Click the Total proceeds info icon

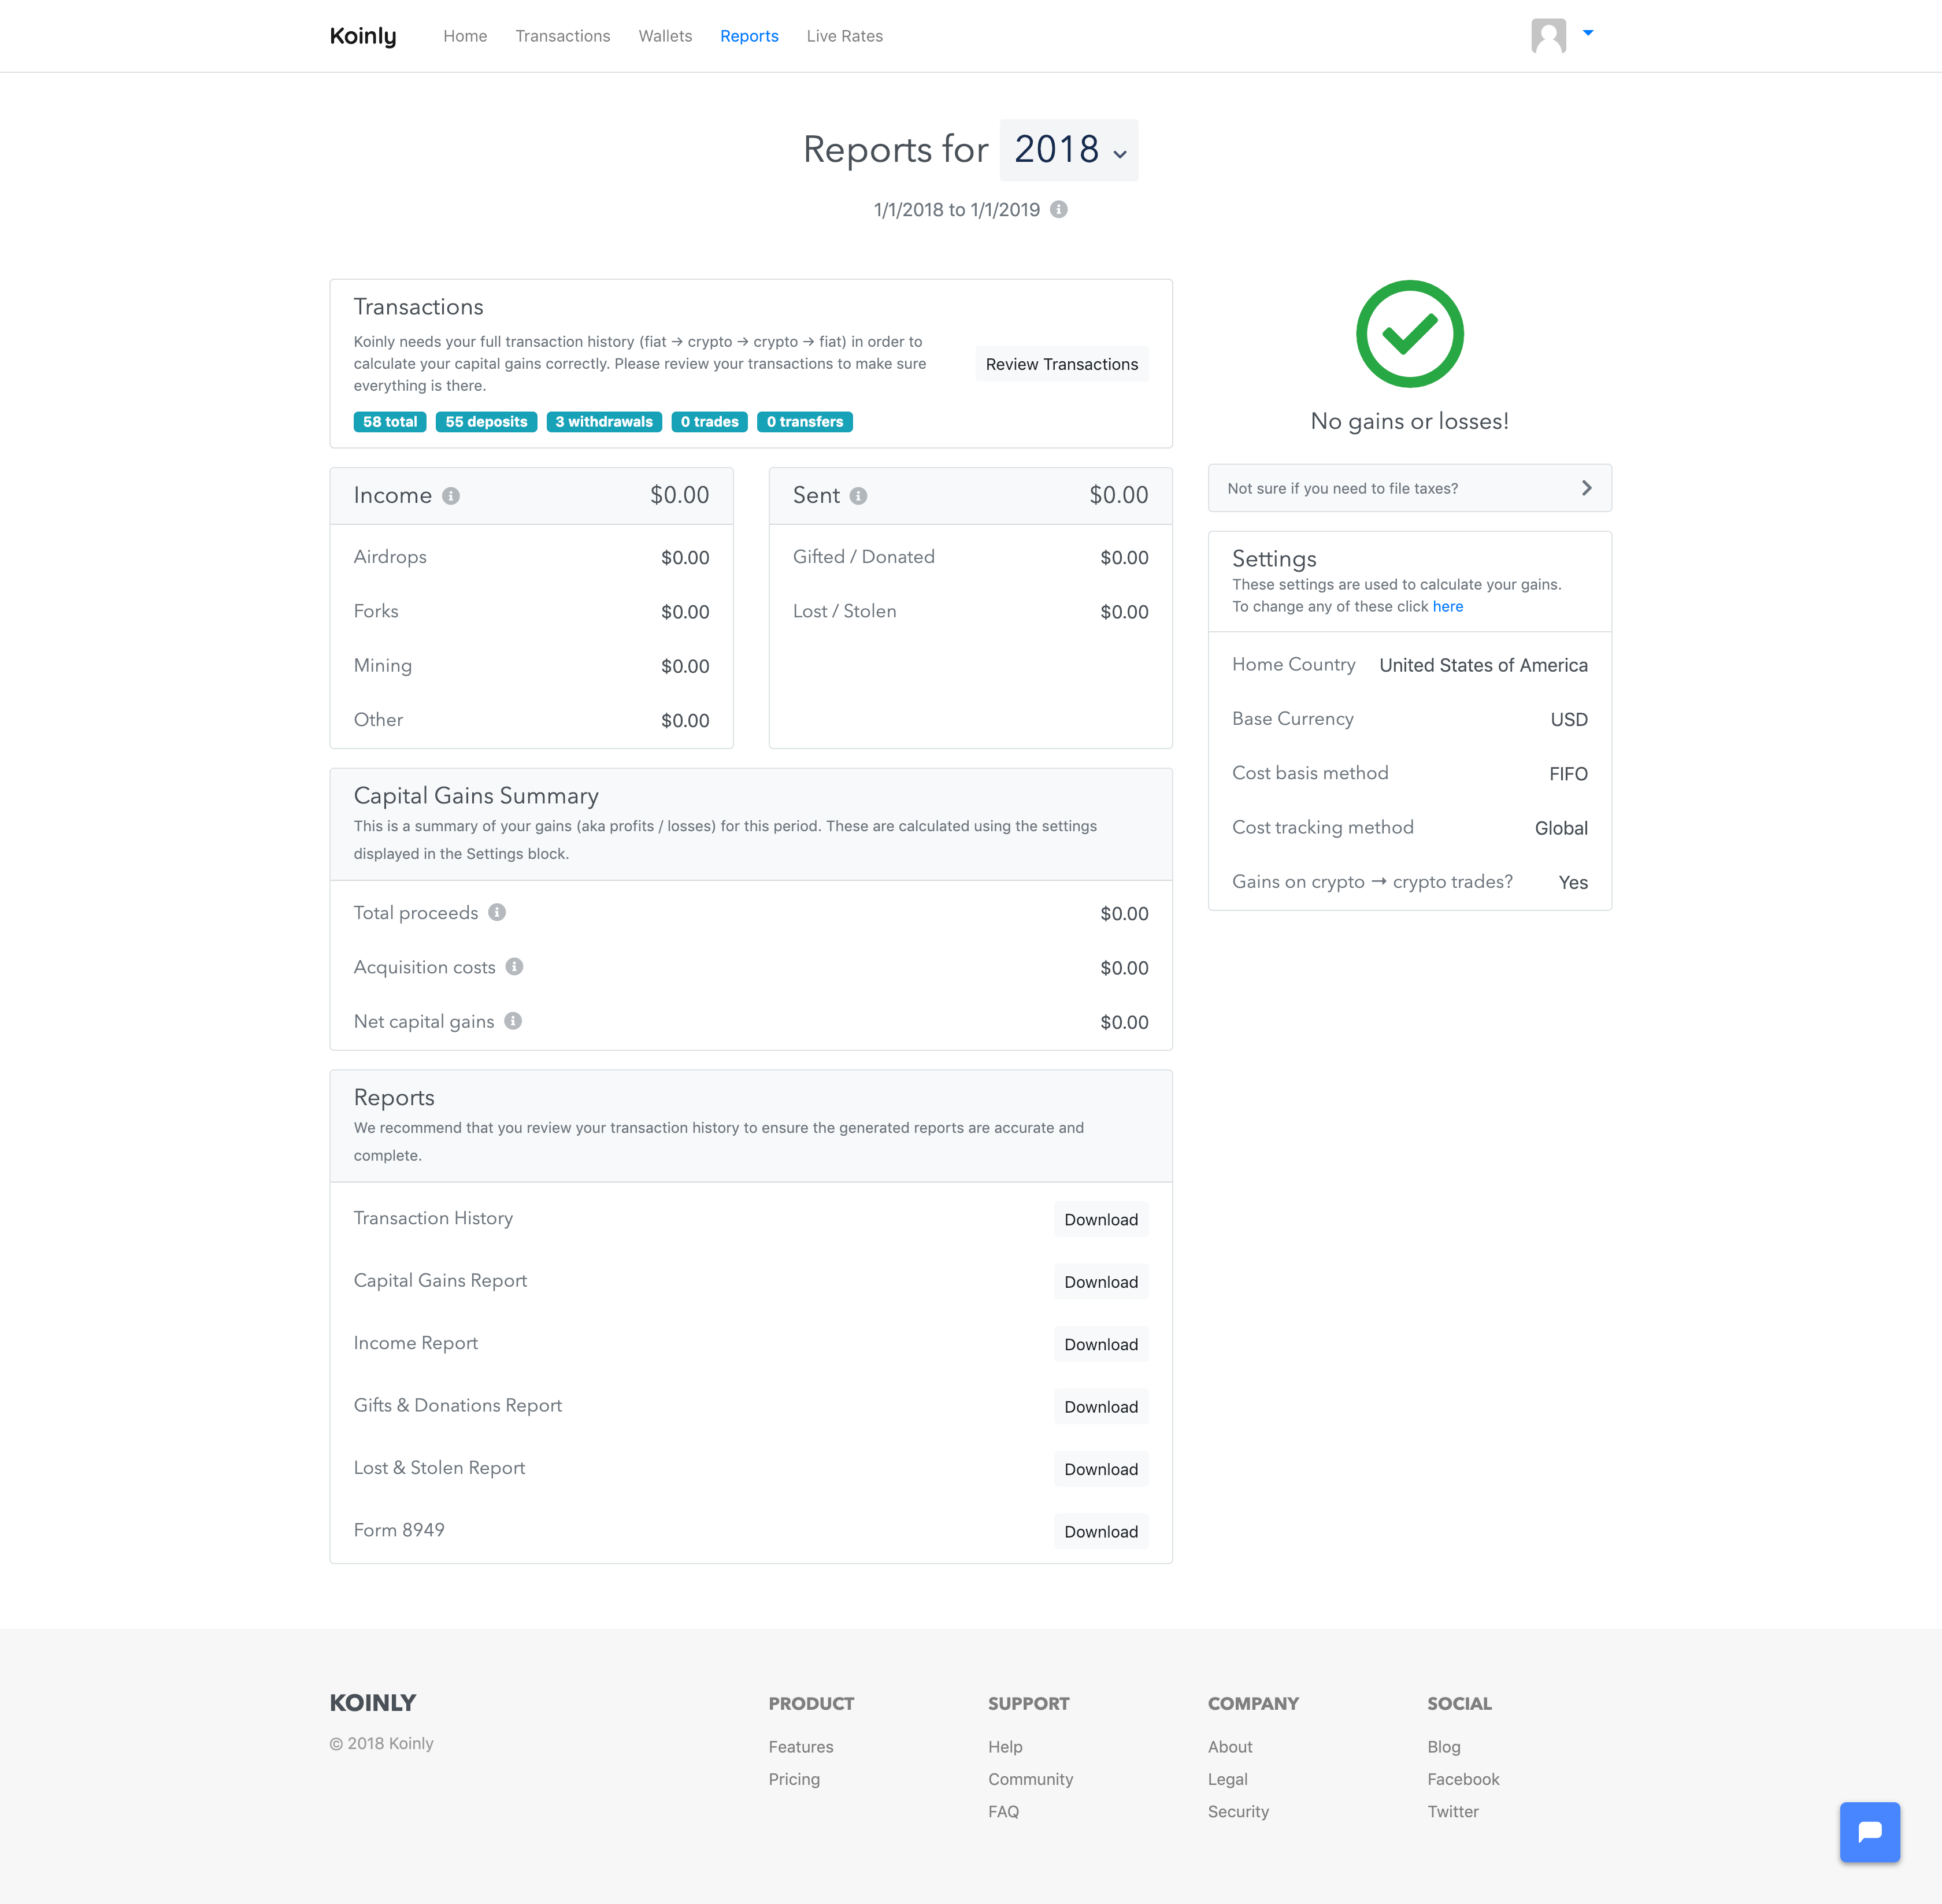click(497, 912)
